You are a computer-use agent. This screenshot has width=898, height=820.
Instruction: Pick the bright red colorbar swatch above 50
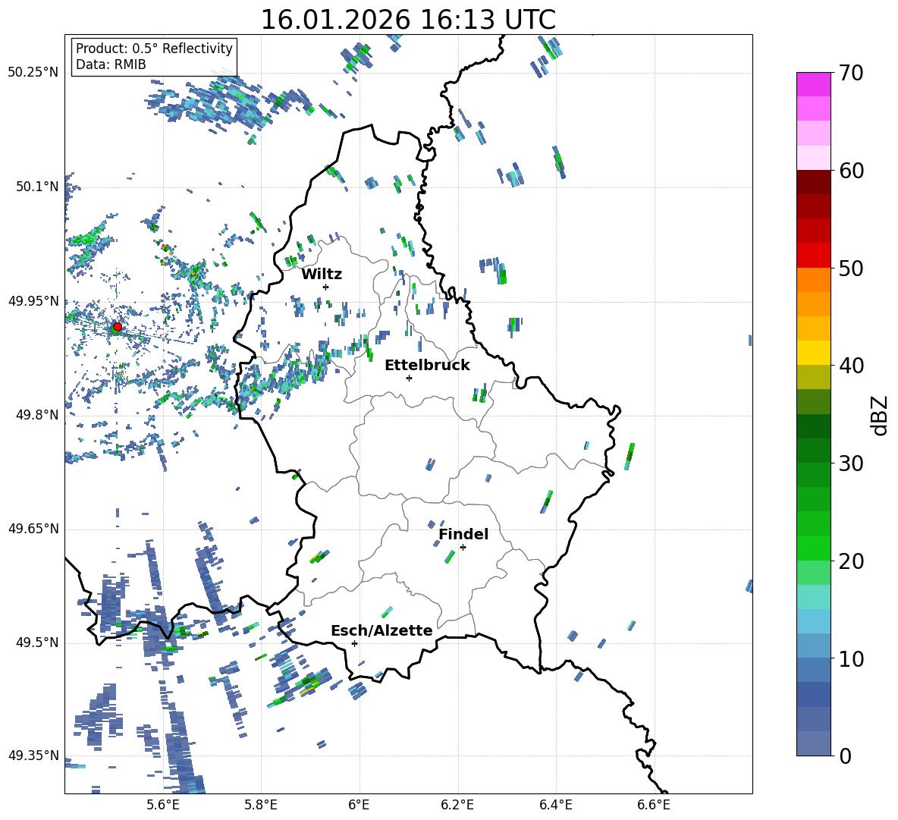click(x=814, y=255)
